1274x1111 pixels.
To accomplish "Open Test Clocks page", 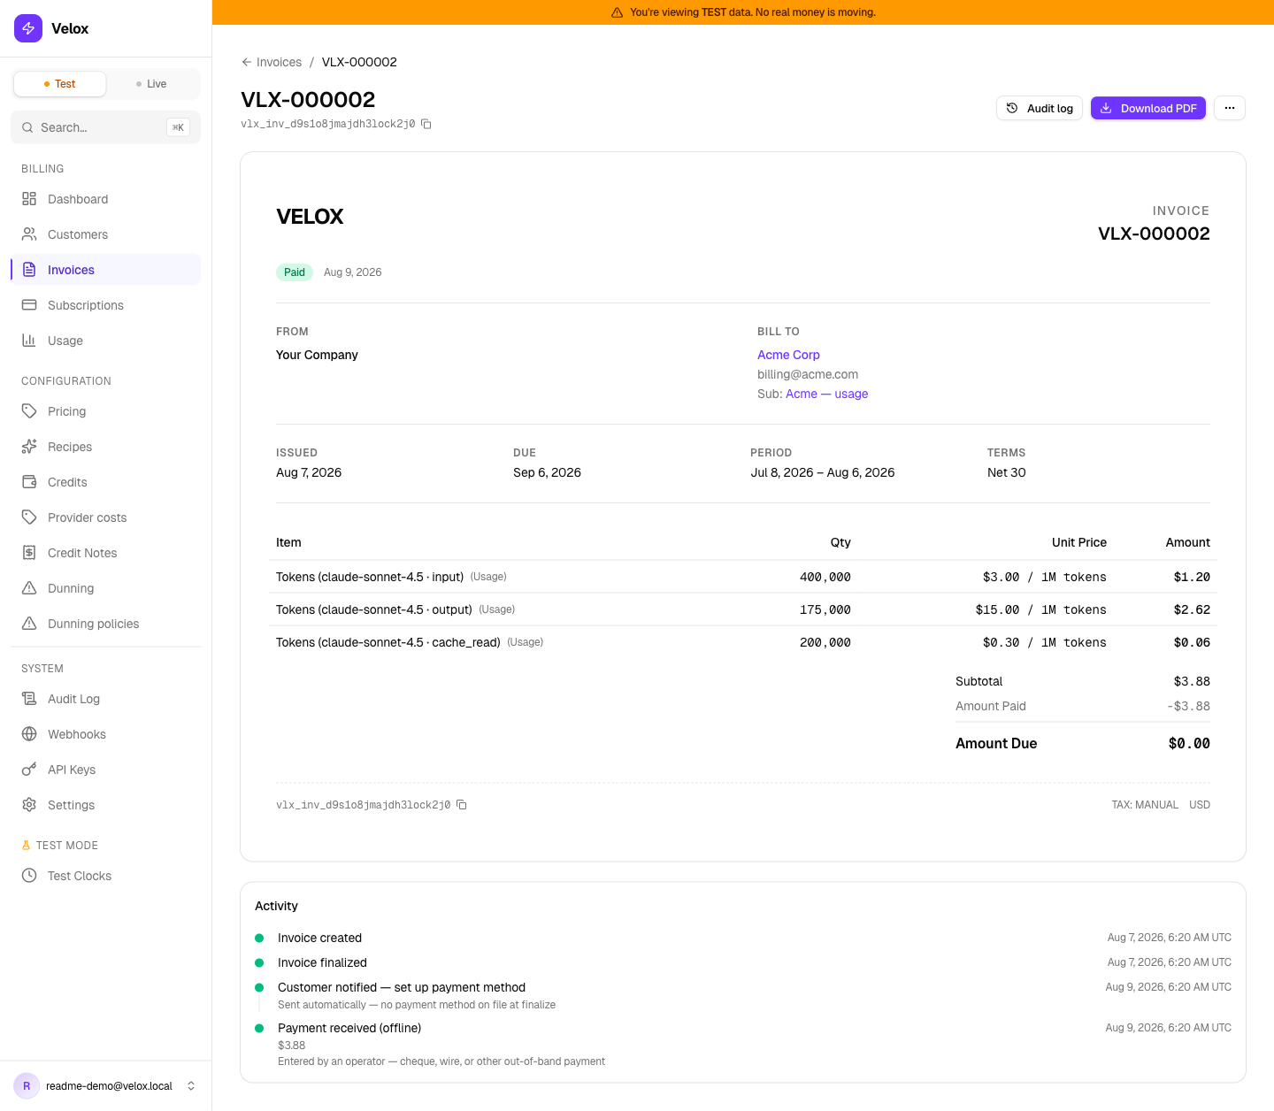I will pos(105,876).
